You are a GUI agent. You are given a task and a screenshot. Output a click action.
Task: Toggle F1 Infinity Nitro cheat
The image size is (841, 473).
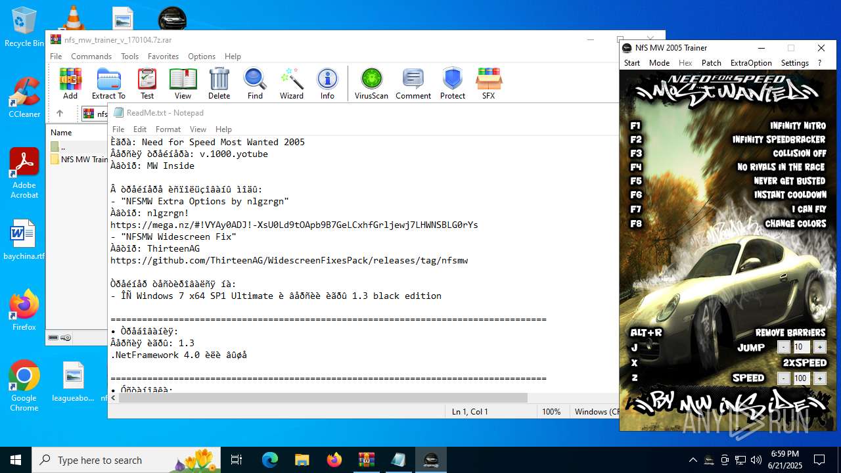click(x=727, y=125)
